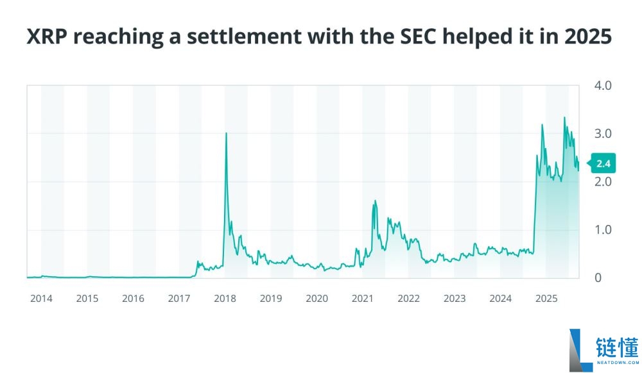Select the 2018 year marker

point(225,299)
